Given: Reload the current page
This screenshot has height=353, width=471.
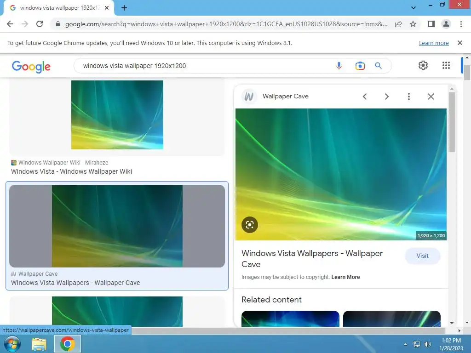Looking at the screenshot, I should click(x=40, y=24).
